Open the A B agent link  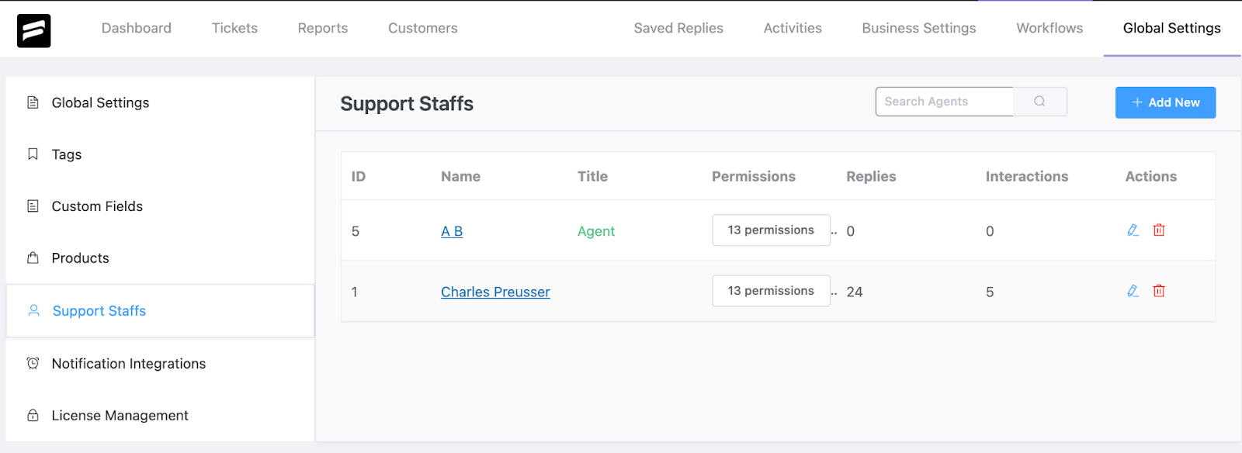click(x=452, y=232)
